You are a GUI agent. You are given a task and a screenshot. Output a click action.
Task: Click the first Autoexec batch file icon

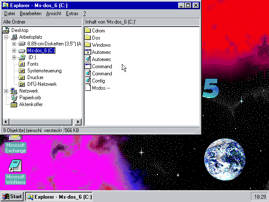point(88,52)
